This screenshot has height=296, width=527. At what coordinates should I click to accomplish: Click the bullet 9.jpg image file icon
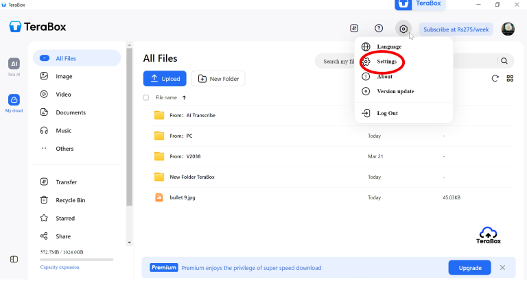pyautogui.click(x=159, y=197)
